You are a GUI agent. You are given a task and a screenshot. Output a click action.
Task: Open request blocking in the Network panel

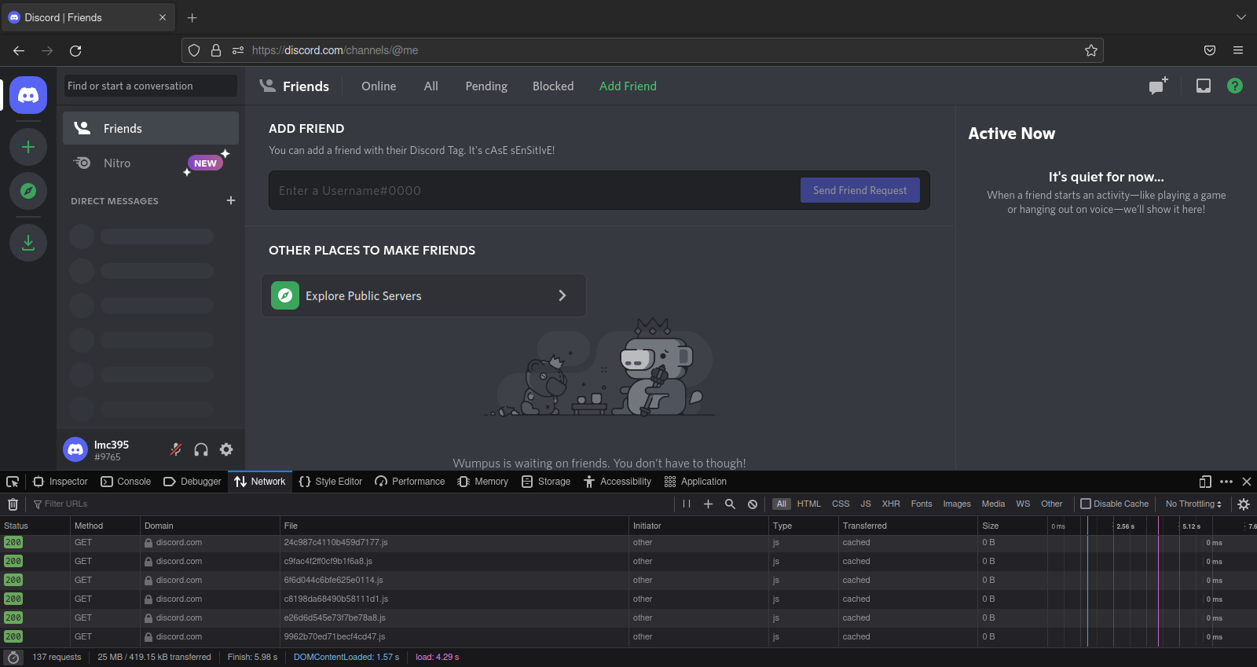pos(753,504)
